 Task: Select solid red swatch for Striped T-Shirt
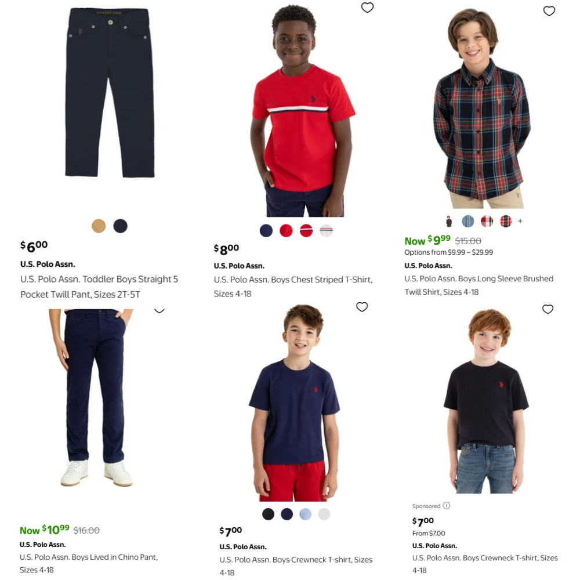click(286, 230)
